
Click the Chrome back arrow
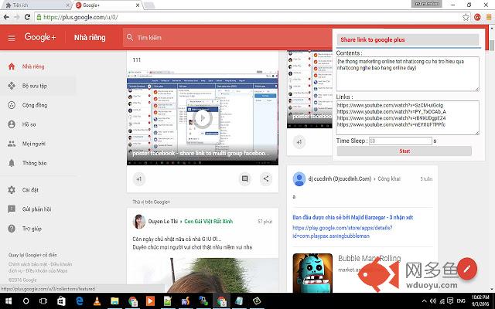tap(6, 17)
